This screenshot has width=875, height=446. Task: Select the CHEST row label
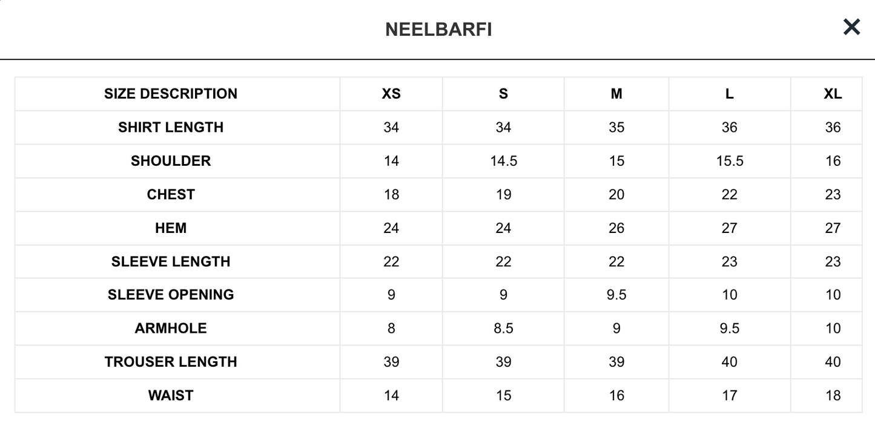click(x=171, y=194)
